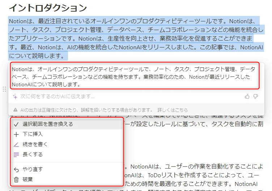Screen dimensions: 272x191
Task: Select 長くする to lengthen text
Action: (67, 154)
